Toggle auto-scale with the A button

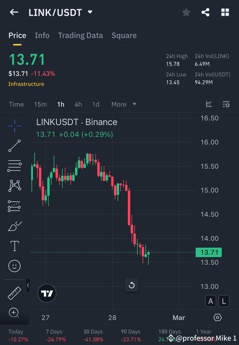click(210, 301)
